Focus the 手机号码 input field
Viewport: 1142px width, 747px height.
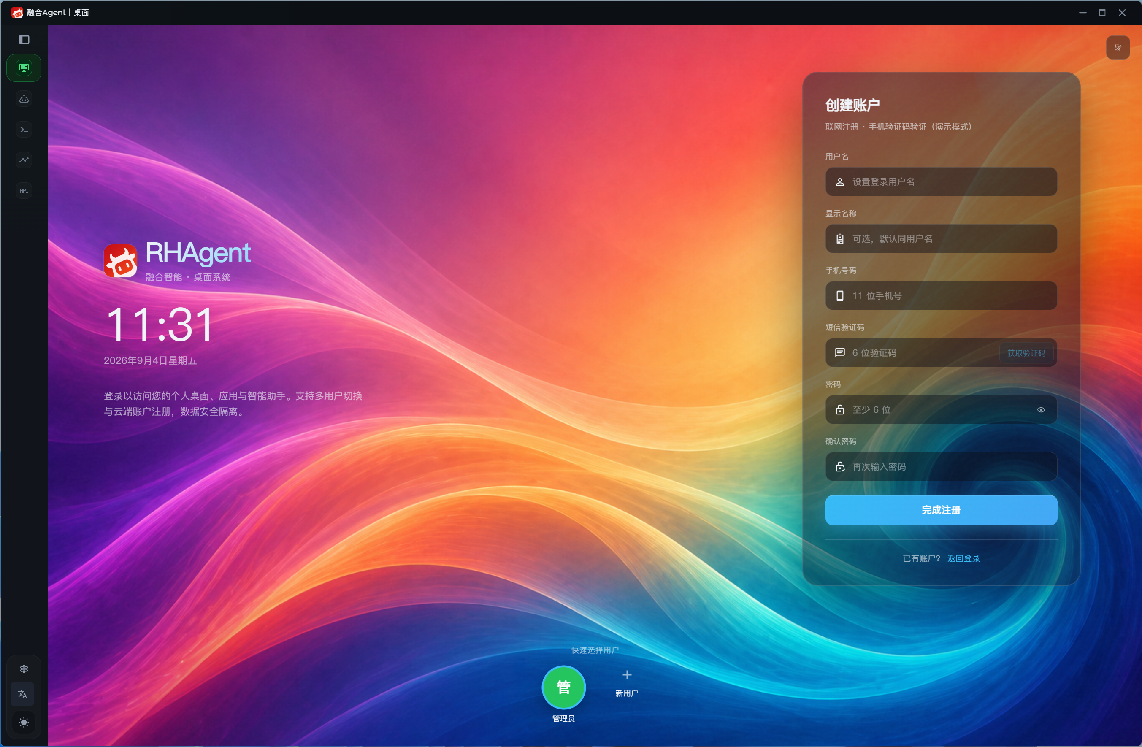pos(941,295)
